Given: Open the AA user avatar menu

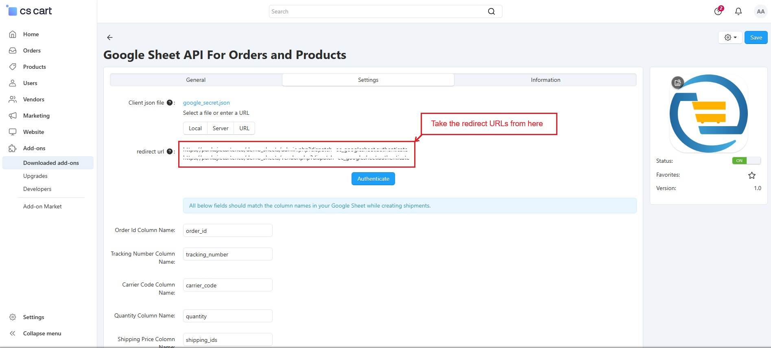Looking at the screenshot, I should [x=760, y=11].
